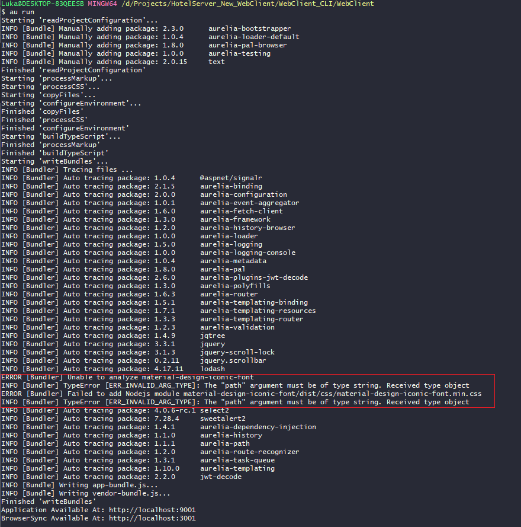
Task: Click the MINGW64 label in the prompt
Action: pos(103,4)
